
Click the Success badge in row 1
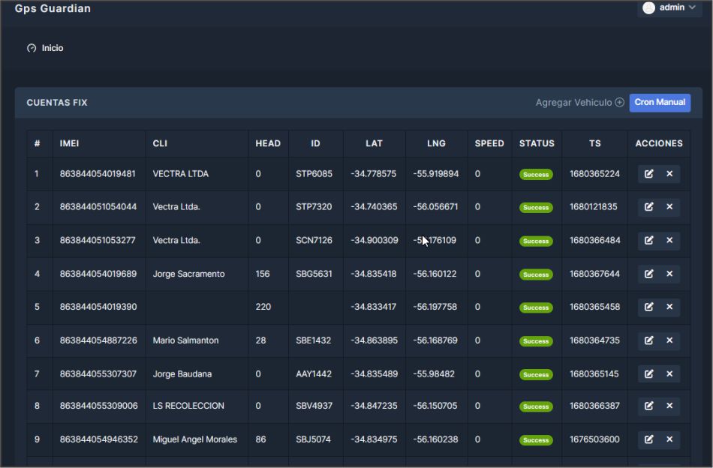click(536, 175)
